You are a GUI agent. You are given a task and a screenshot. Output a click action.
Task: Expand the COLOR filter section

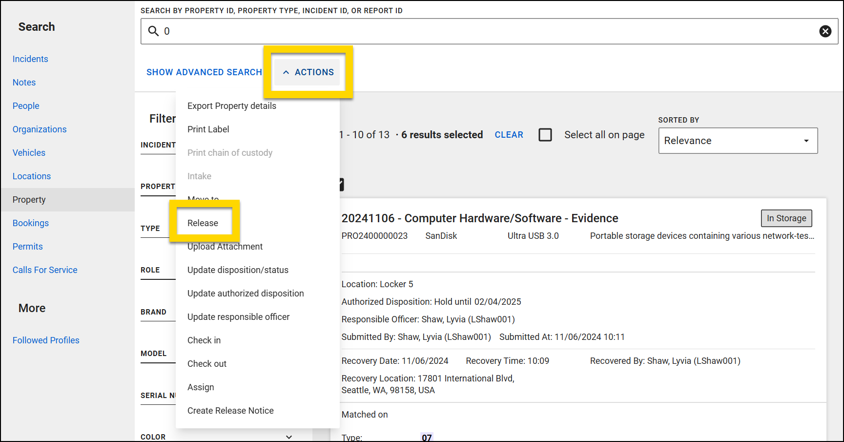[288, 437]
